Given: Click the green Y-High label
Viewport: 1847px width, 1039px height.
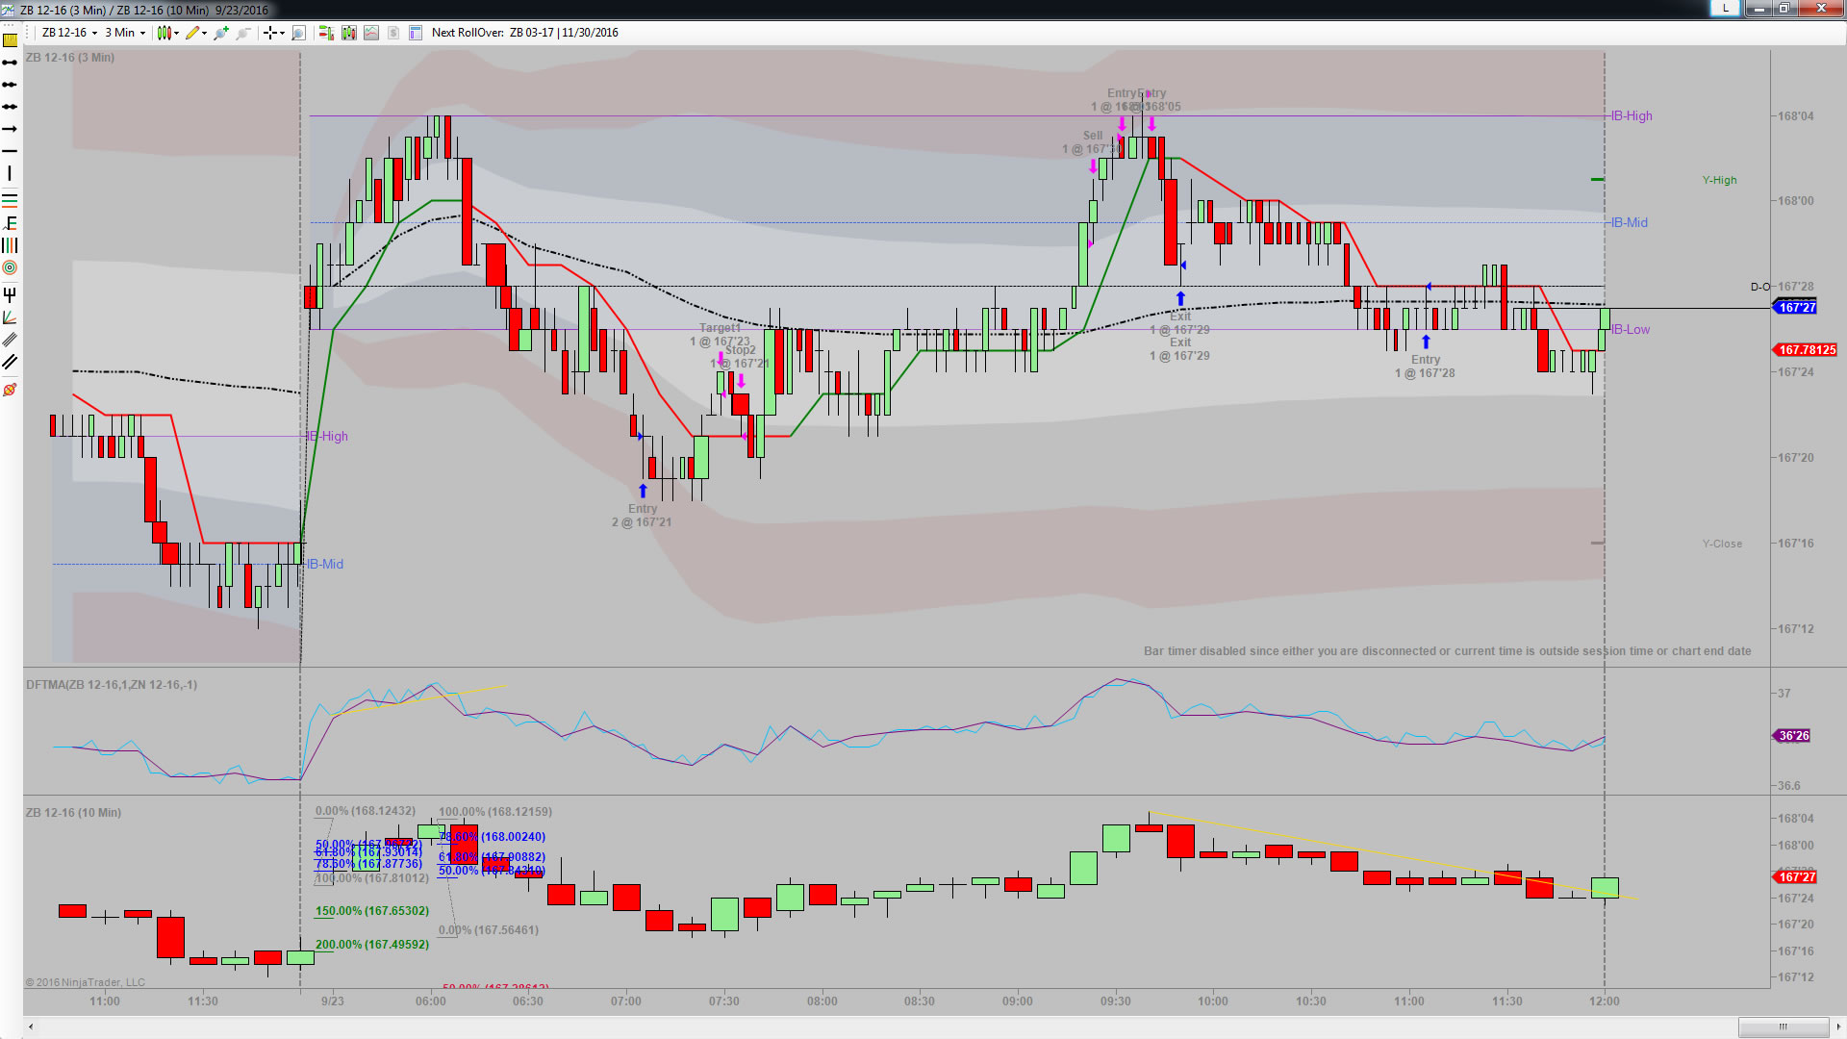Looking at the screenshot, I should coord(1720,180).
